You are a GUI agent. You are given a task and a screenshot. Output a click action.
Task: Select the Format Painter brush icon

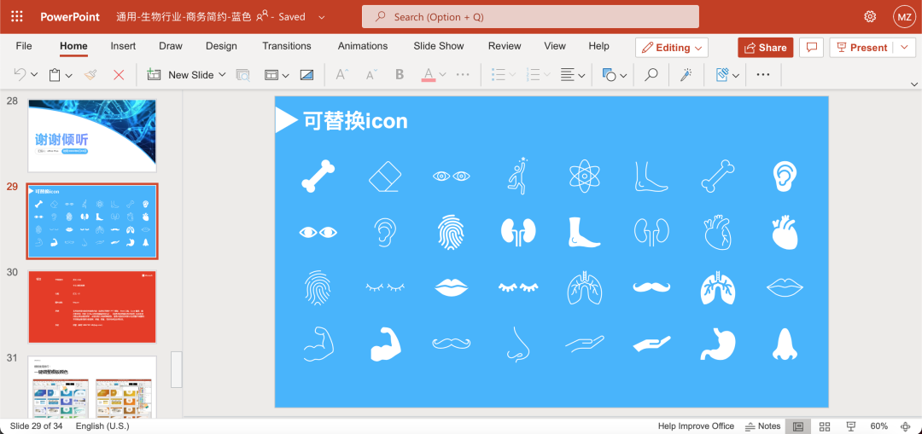90,74
